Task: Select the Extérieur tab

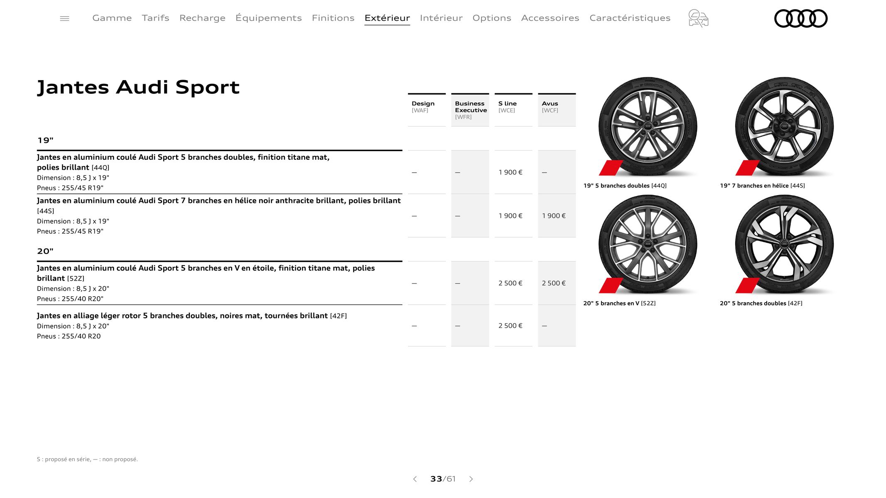Action: click(x=387, y=18)
